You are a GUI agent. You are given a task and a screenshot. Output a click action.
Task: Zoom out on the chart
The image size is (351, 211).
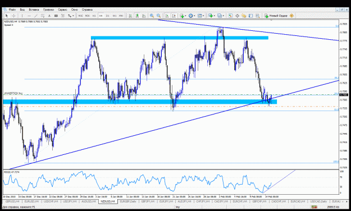click(158, 16)
